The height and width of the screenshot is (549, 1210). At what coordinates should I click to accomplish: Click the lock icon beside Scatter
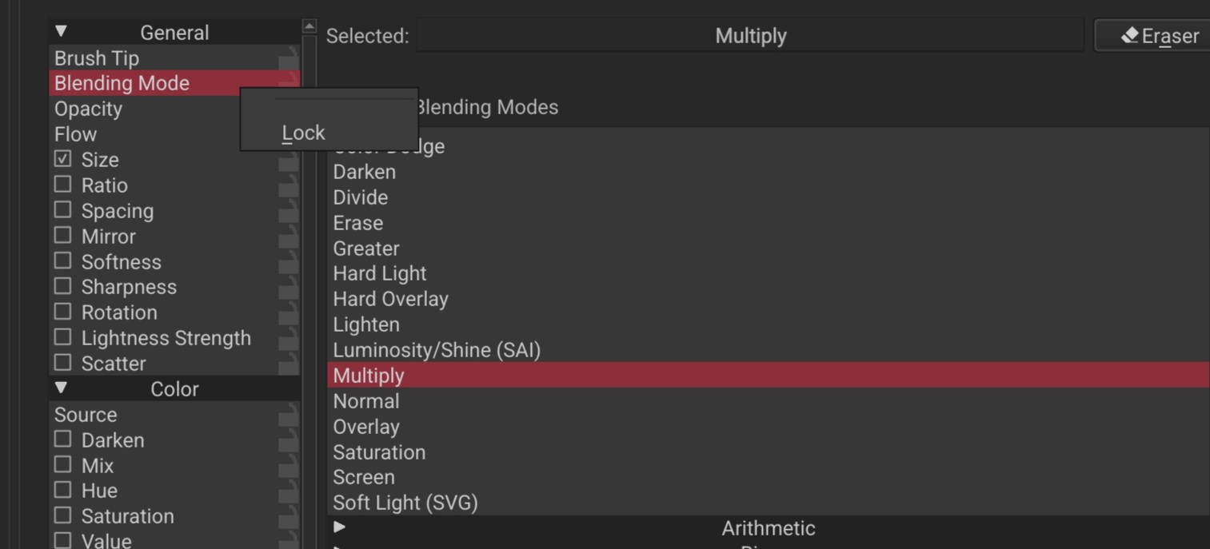pos(288,364)
